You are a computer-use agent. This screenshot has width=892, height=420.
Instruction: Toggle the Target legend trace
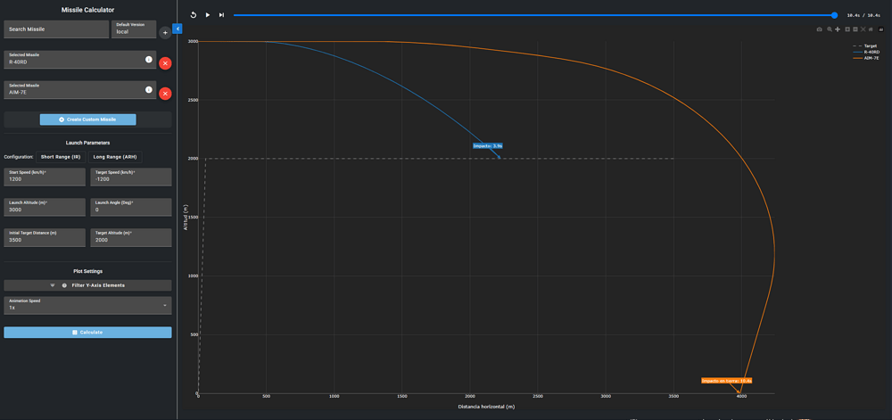tap(870, 45)
